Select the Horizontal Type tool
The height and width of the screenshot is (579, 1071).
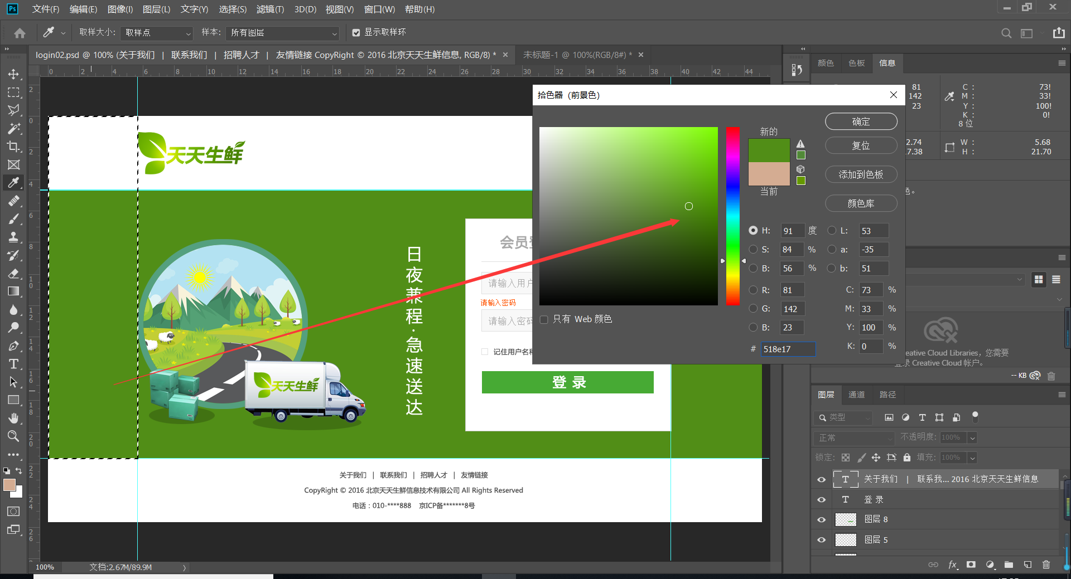13,363
